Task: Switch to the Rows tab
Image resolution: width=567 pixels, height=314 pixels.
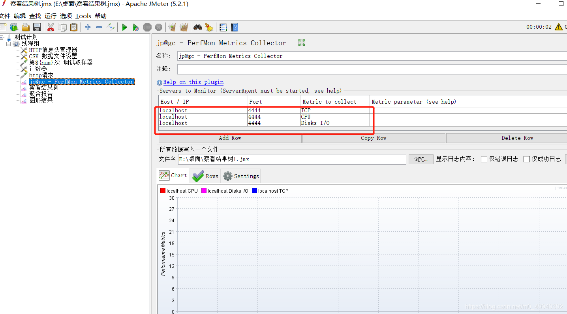Action: pos(205,176)
